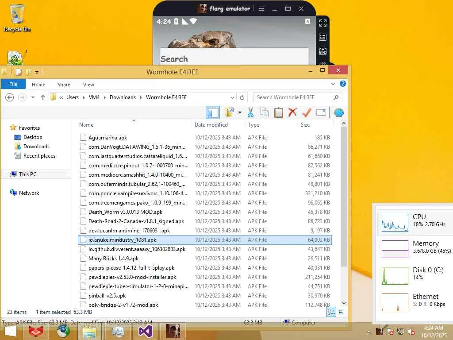453x340 pixels.
Task: Open the arrow after Downloads breadcrumb
Action: pos(141,97)
